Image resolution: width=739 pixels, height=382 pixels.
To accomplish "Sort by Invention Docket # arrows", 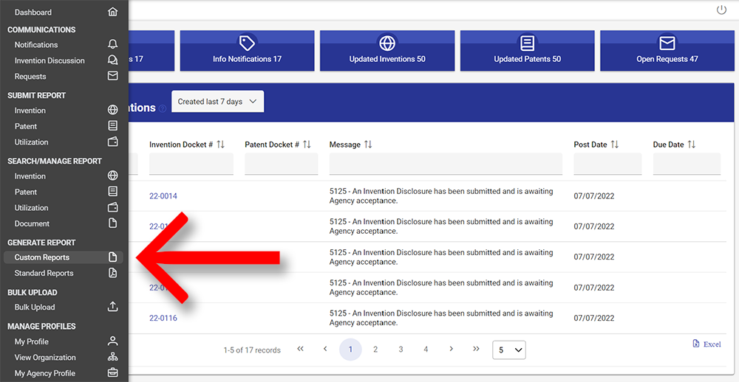I will coord(220,145).
